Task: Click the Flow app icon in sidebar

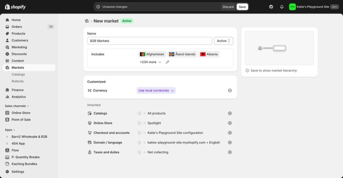Action: [x=7, y=150]
